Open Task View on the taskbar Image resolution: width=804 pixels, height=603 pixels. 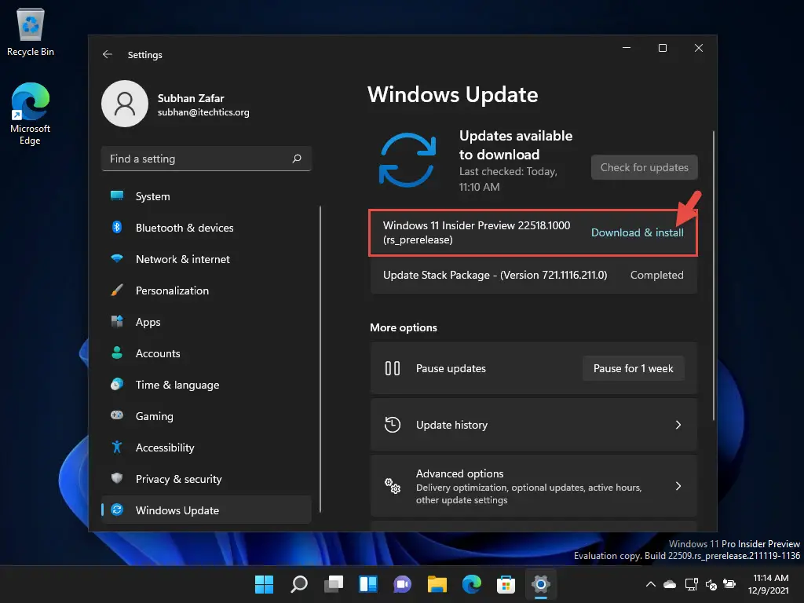coord(334,584)
